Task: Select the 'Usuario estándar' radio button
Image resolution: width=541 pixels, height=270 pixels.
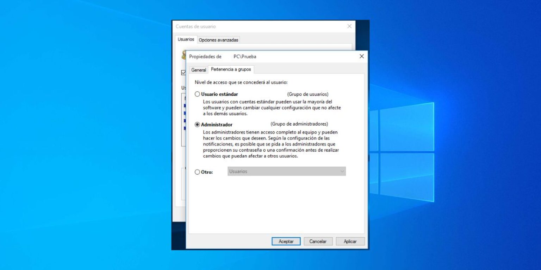Action: (197, 94)
